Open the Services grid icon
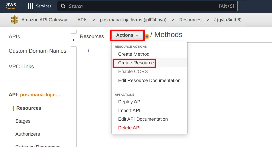Screen dimensions: 272x147 [x=31, y=6]
